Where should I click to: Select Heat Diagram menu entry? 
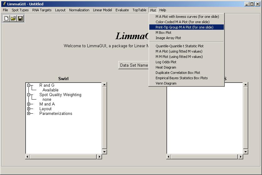166,67
